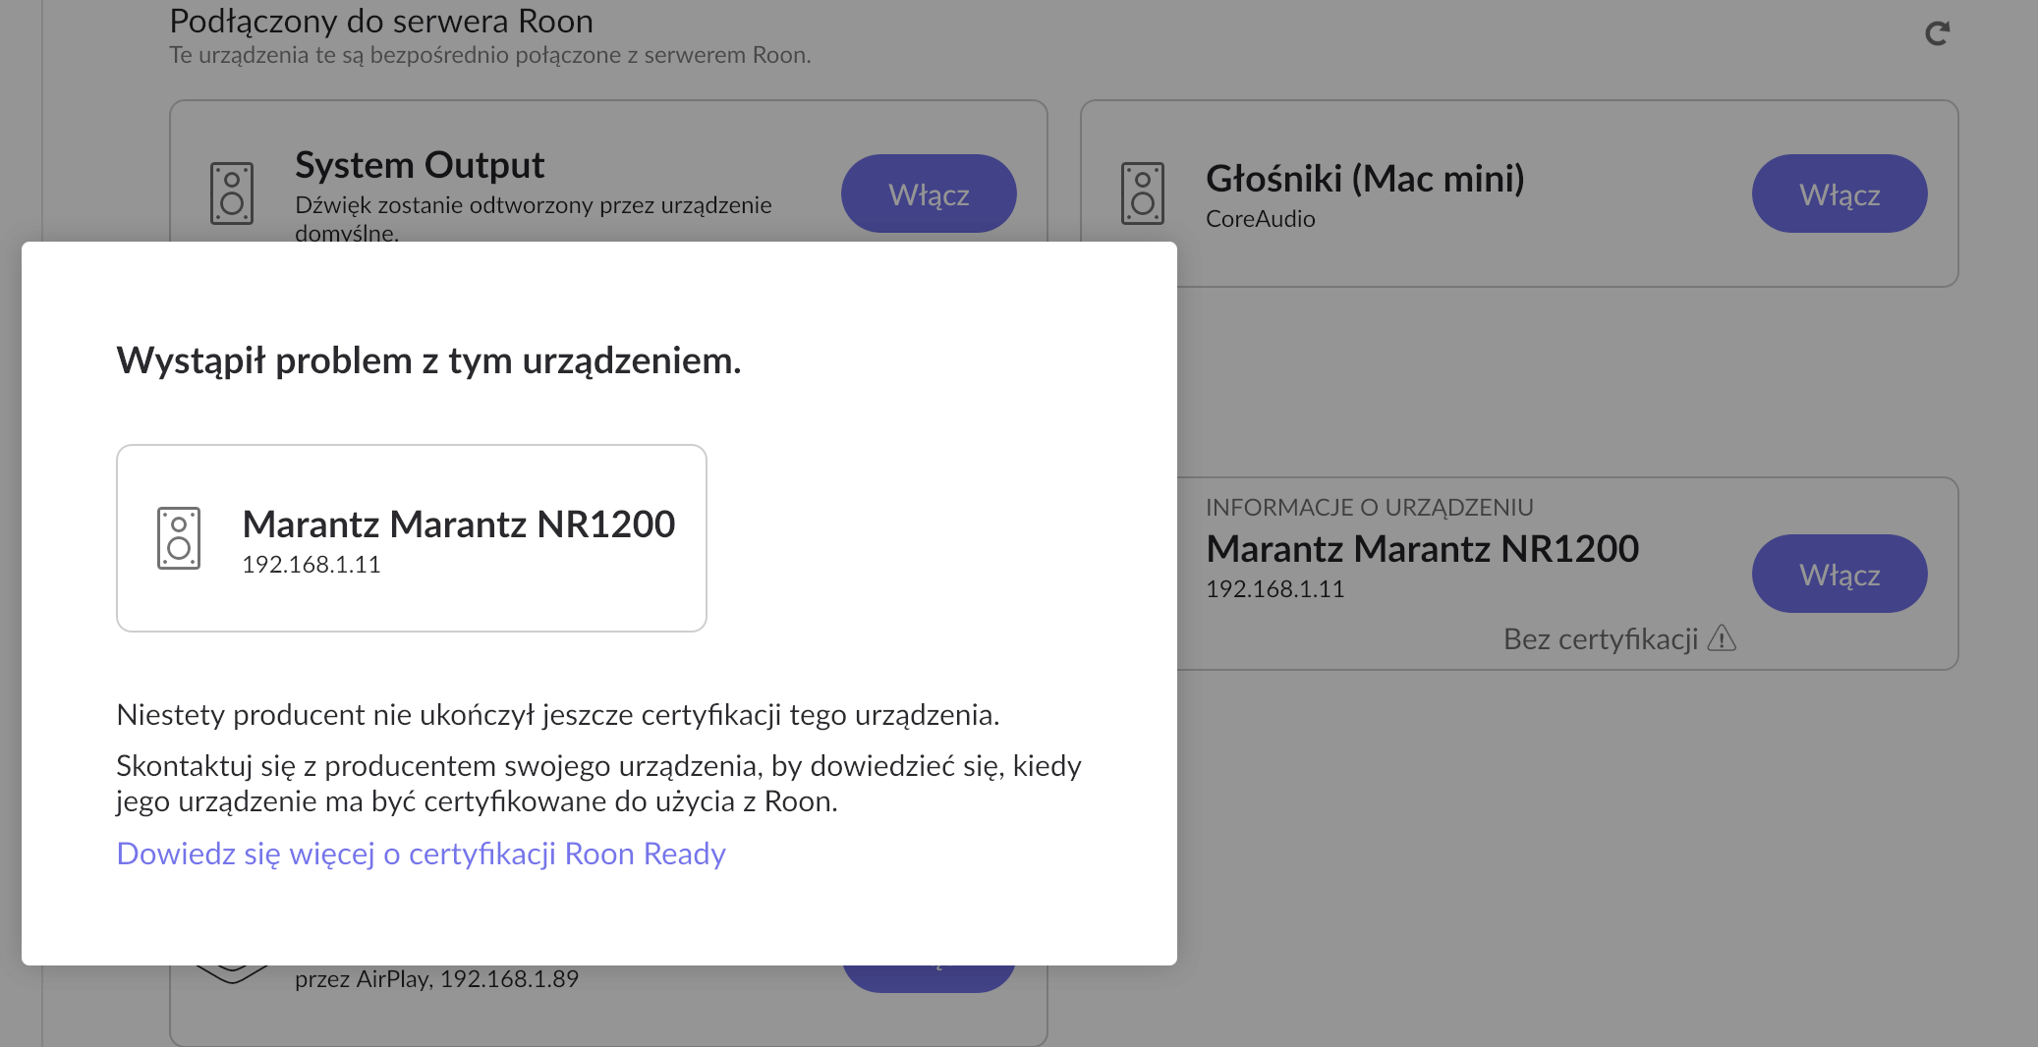Click the INFORMACJE O URZĄDZENIU label
Viewport: 2038px width, 1047px height.
pyautogui.click(x=1369, y=508)
